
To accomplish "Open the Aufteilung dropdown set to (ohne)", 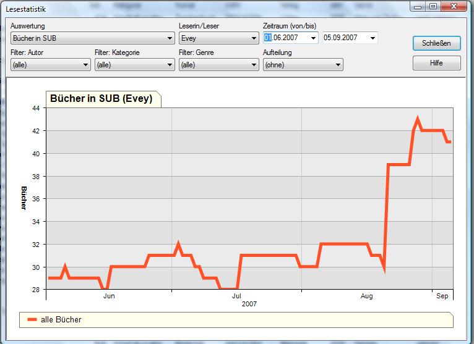I will pos(338,65).
